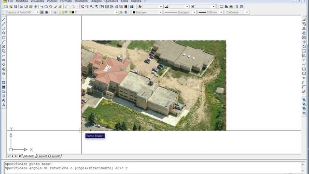Open the Modifica menu
The width and height of the screenshot is (309, 174).
[x=22, y=1]
